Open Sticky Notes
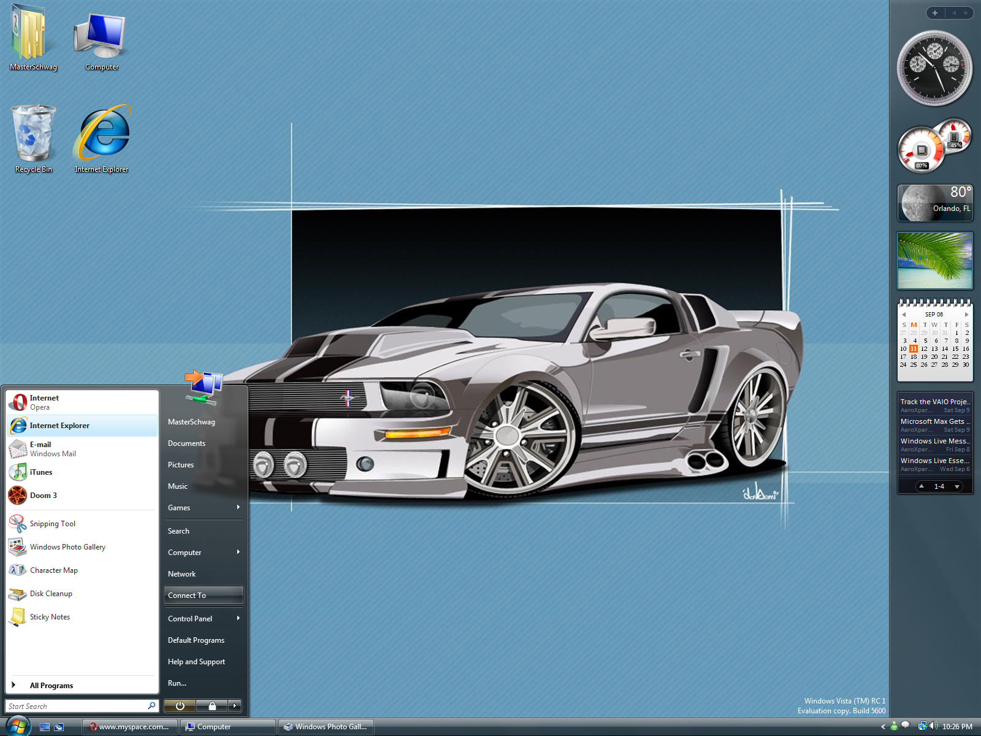The image size is (981, 736). coord(82,617)
